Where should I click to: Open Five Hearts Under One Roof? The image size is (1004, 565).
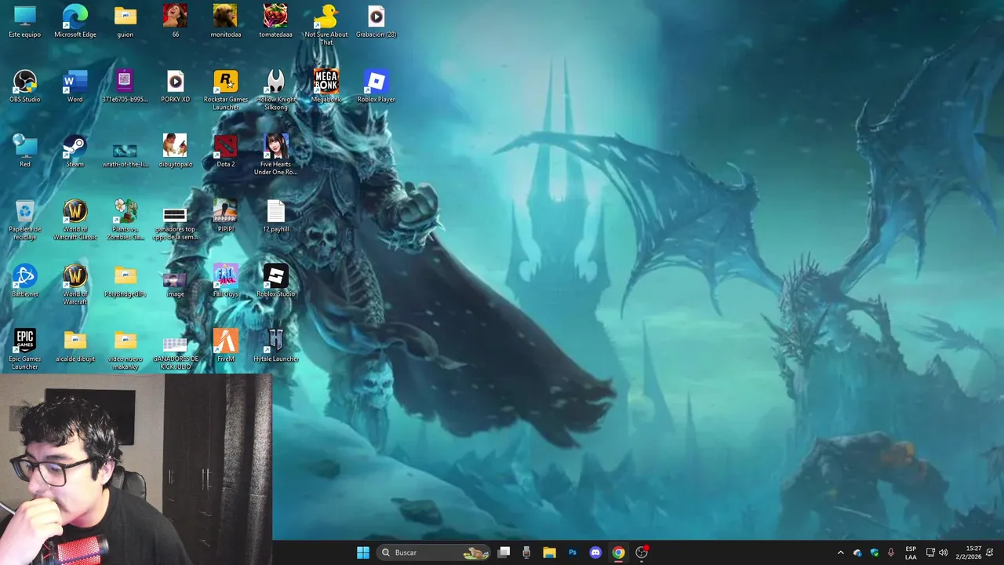(275, 155)
